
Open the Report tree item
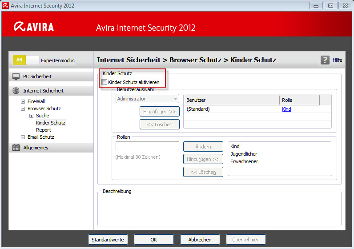[x=44, y=130]
